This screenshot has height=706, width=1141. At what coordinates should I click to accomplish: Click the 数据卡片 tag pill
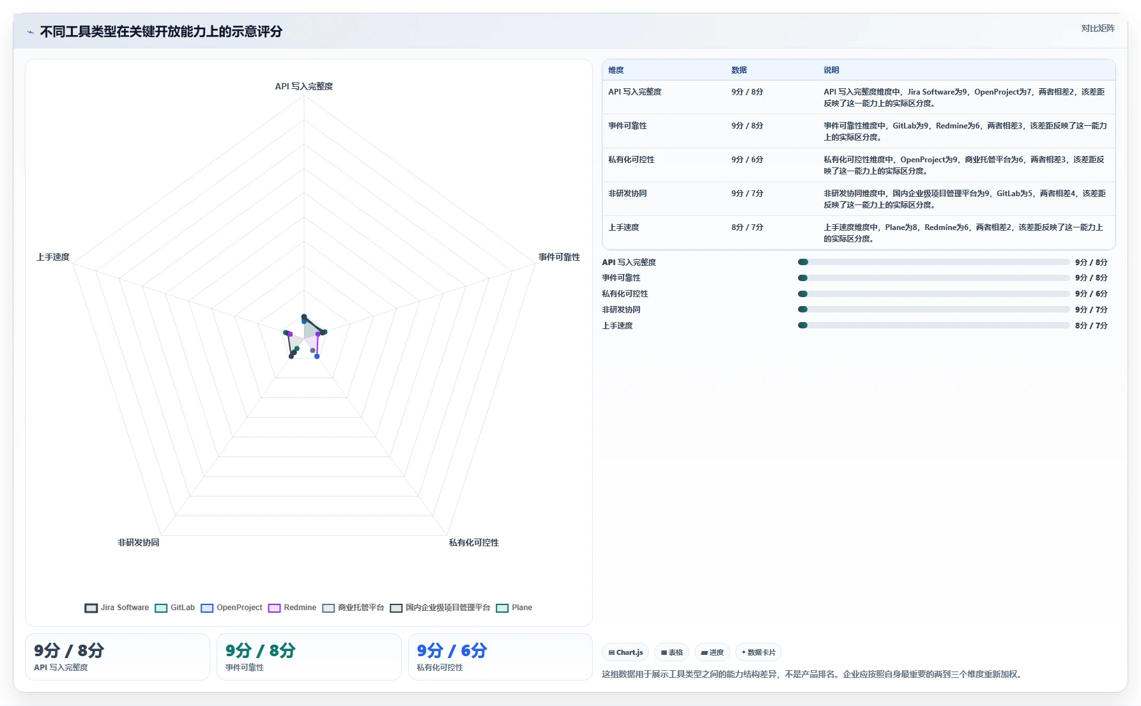758,652
